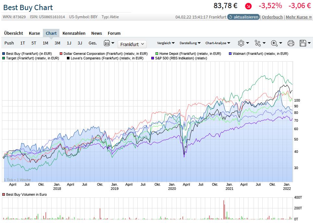
Task: Click the WKN 873629 text
Action: pos(14,17)
